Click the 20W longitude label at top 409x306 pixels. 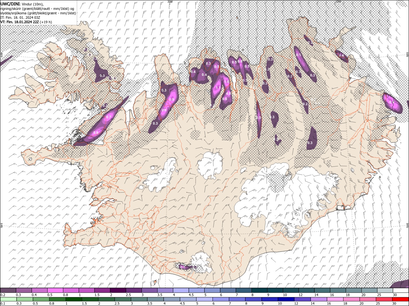170,2
